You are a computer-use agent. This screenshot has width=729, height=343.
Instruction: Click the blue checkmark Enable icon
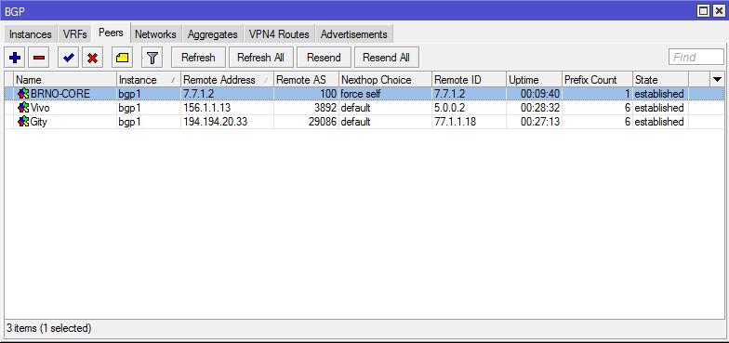coord(69,58)
